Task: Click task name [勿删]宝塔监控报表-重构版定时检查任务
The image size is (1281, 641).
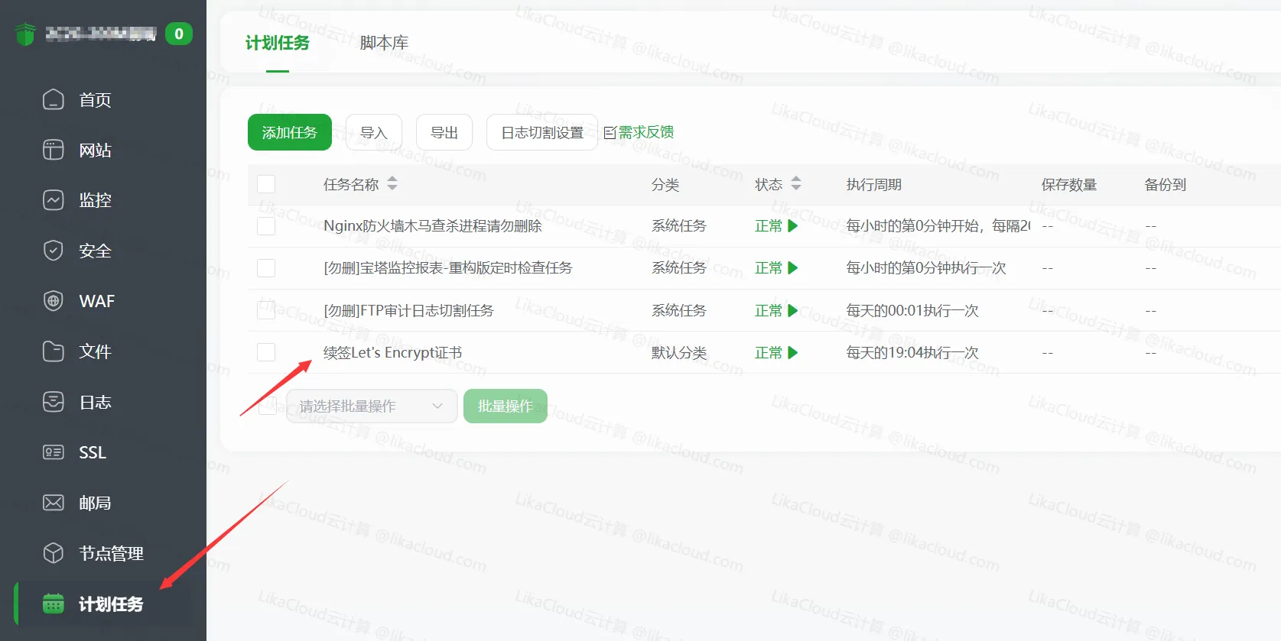Action: [x=448, y=268]
